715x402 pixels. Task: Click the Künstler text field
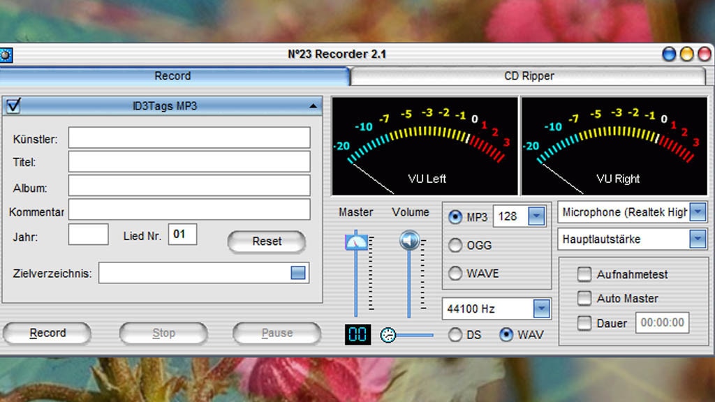pos(189,138)
